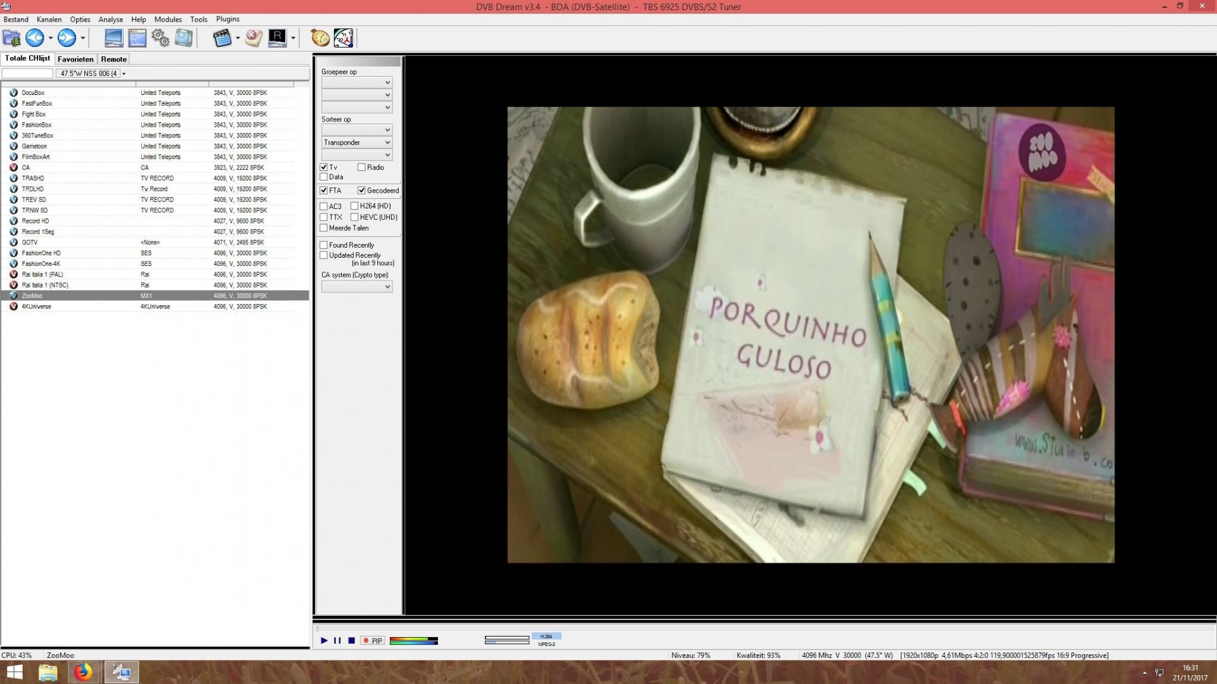The image size is (1217, 684).
Task: Click the blue forward navigation arrow
Action: [67, 39]
